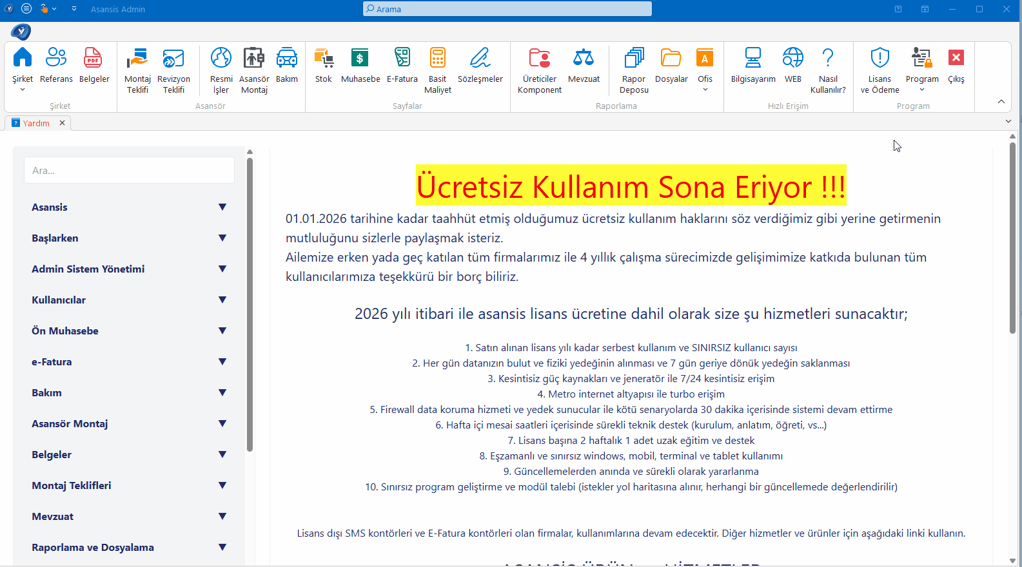Screen dimensions: 1022x567
Task: Open Basit Maliyet calculator
Action: 437,59
